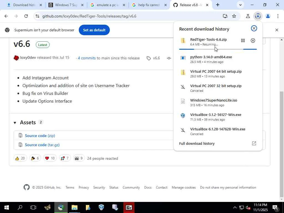The height and width of the screenshot is (213, 284).
Task: Open VirtualBox-3.1.2-56127-Win.exe download entry
Action: [218, 117]
